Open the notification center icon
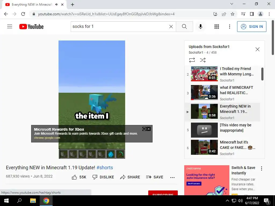This screenshot has height=206, width=275. (267, 201)
